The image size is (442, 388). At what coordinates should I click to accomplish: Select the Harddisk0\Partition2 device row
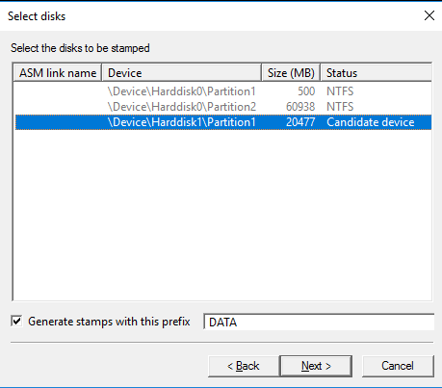[x=223, y=107]
